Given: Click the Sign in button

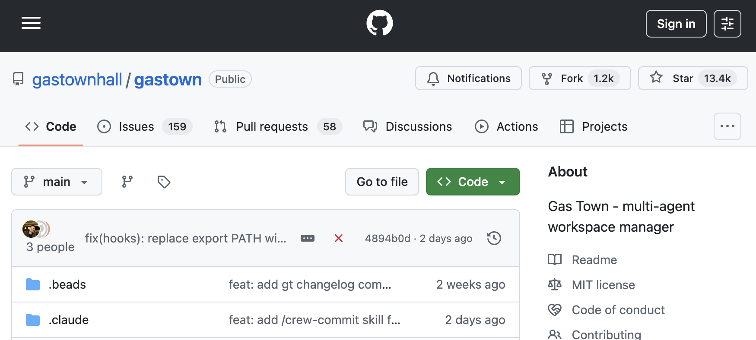Looking at the screenshot, I should tap(676, 24).
